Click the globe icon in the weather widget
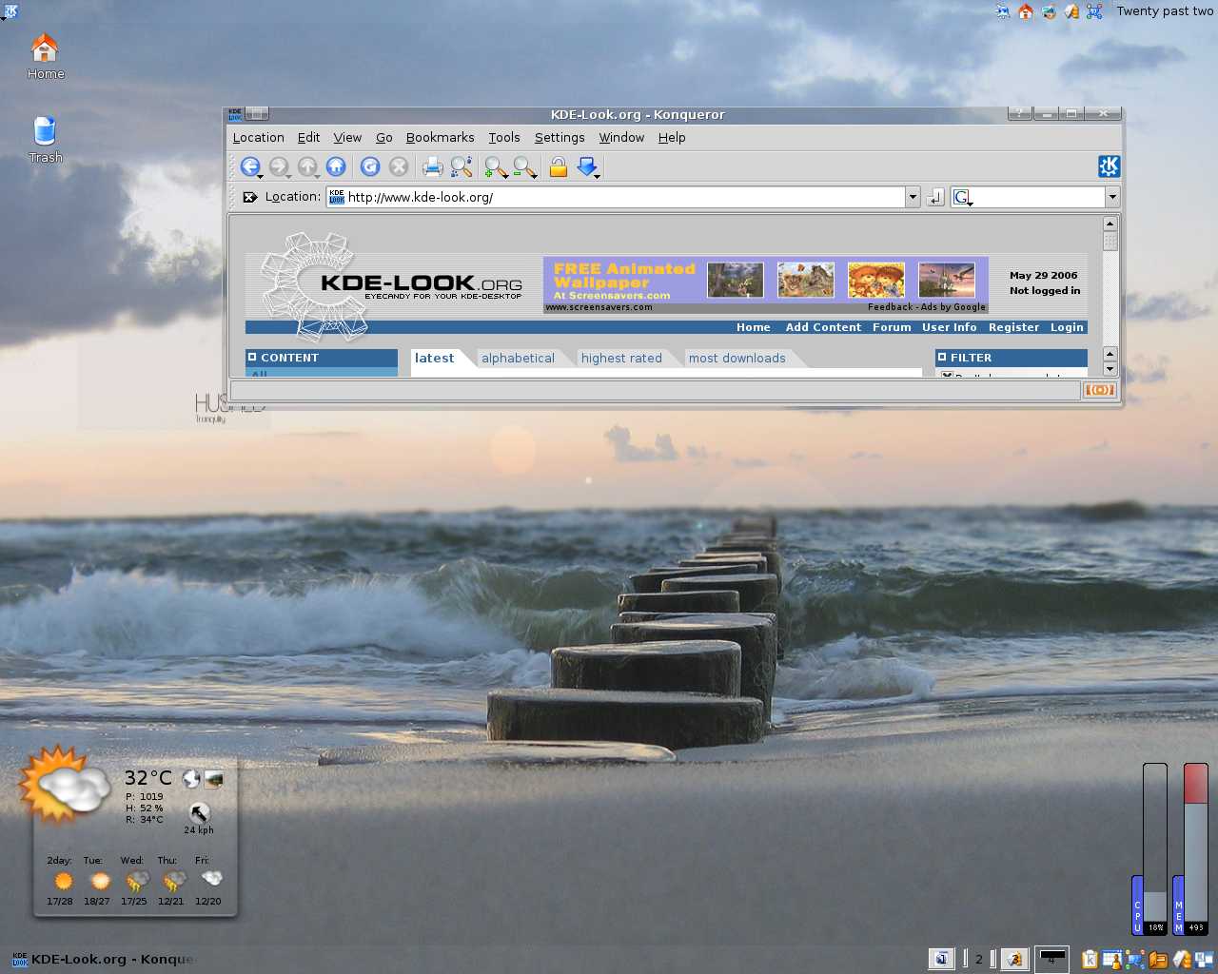This screenshot has height=974, width=1218. (x=191, y=779)
